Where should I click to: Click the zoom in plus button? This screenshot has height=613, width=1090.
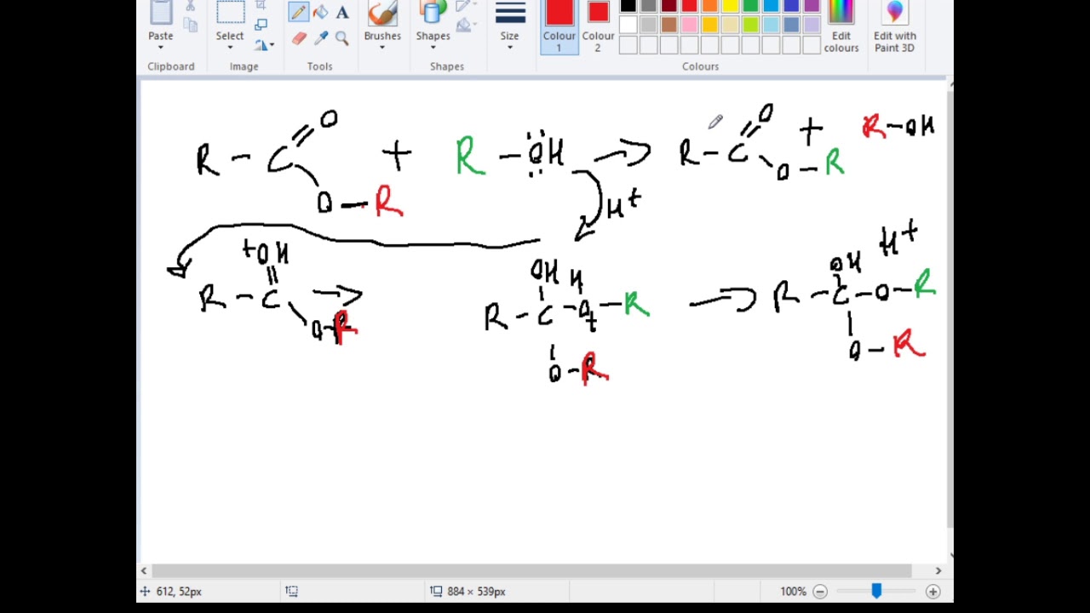[932, 591]
